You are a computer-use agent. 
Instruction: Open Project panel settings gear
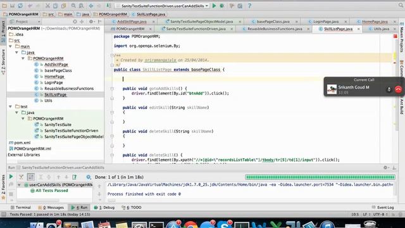coord(91,22)
